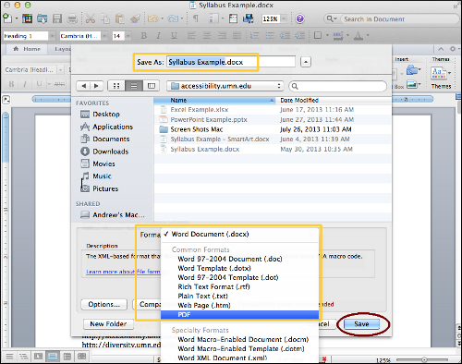
Task: Click the back navigation arrow in dialog
Action: pos(84,86)
